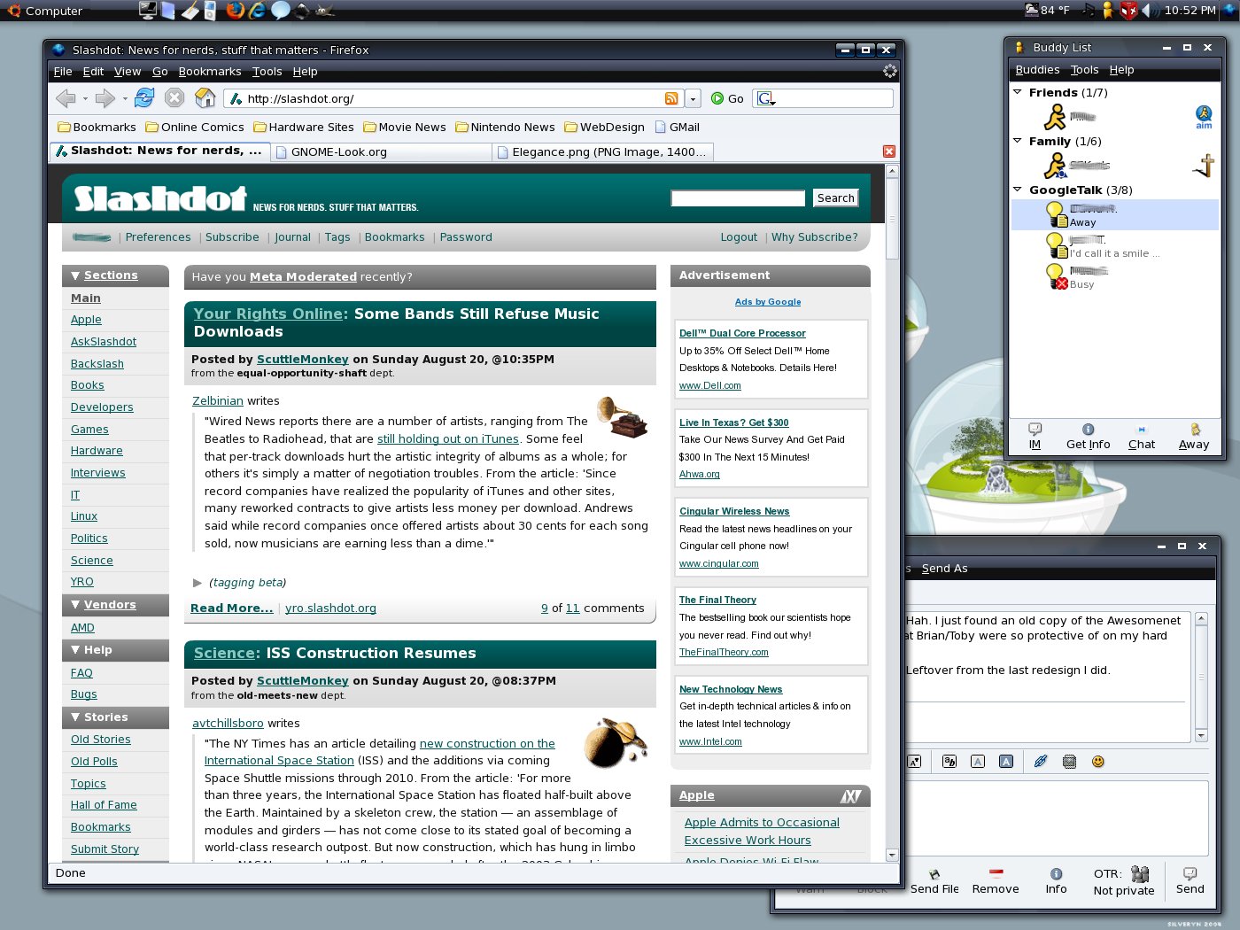Viewport: 1240px width, 930px height.
Task: Open the chat bubble launcher in top panel
Action: 281,11
